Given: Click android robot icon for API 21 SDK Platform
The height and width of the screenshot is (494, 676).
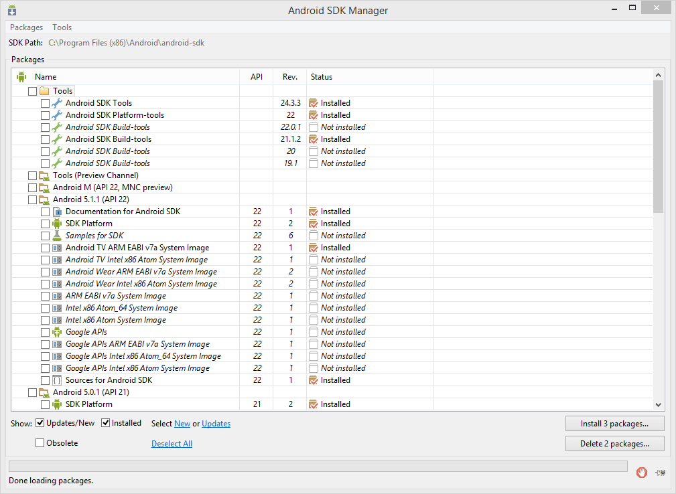Looking at the screenshot, I should point(57,404).
